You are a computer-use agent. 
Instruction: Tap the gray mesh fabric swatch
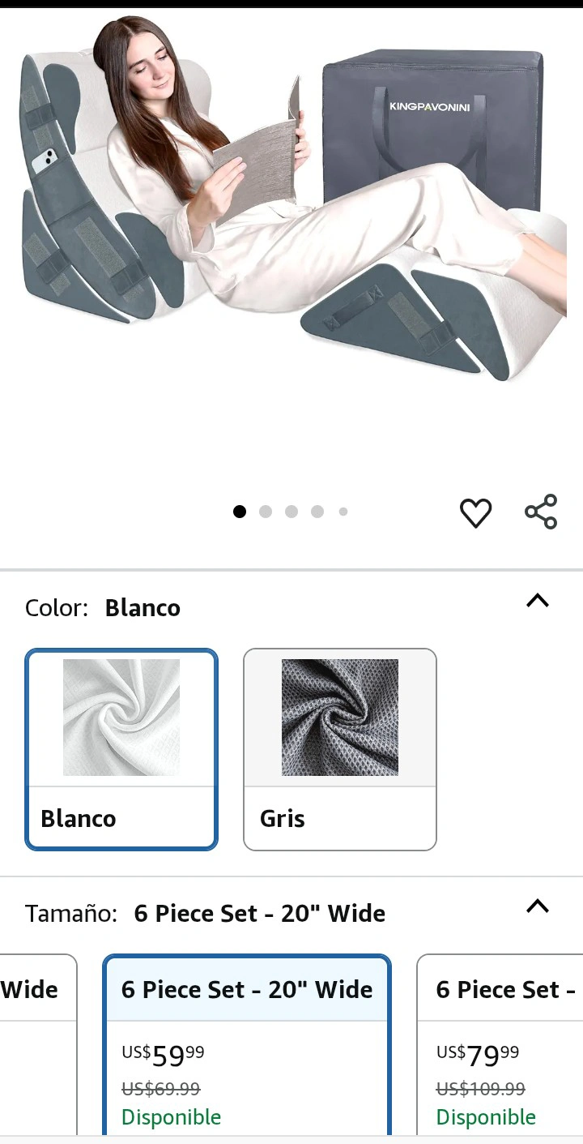(x=340, y=718)
